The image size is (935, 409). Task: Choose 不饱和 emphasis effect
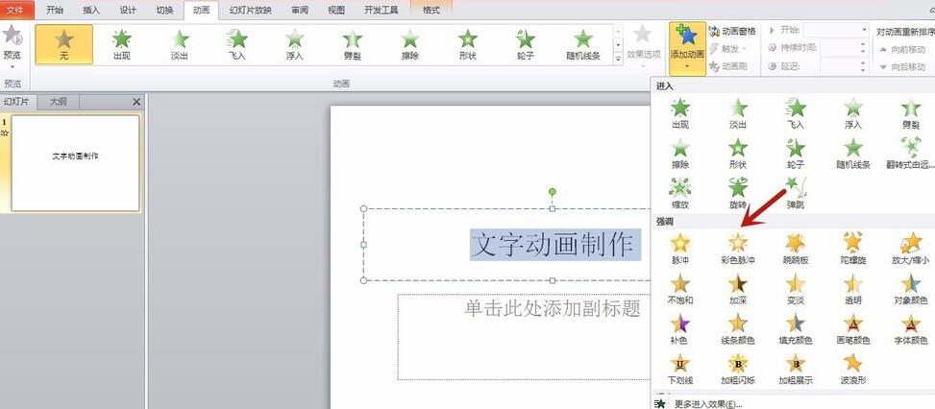tap(679, 289)
